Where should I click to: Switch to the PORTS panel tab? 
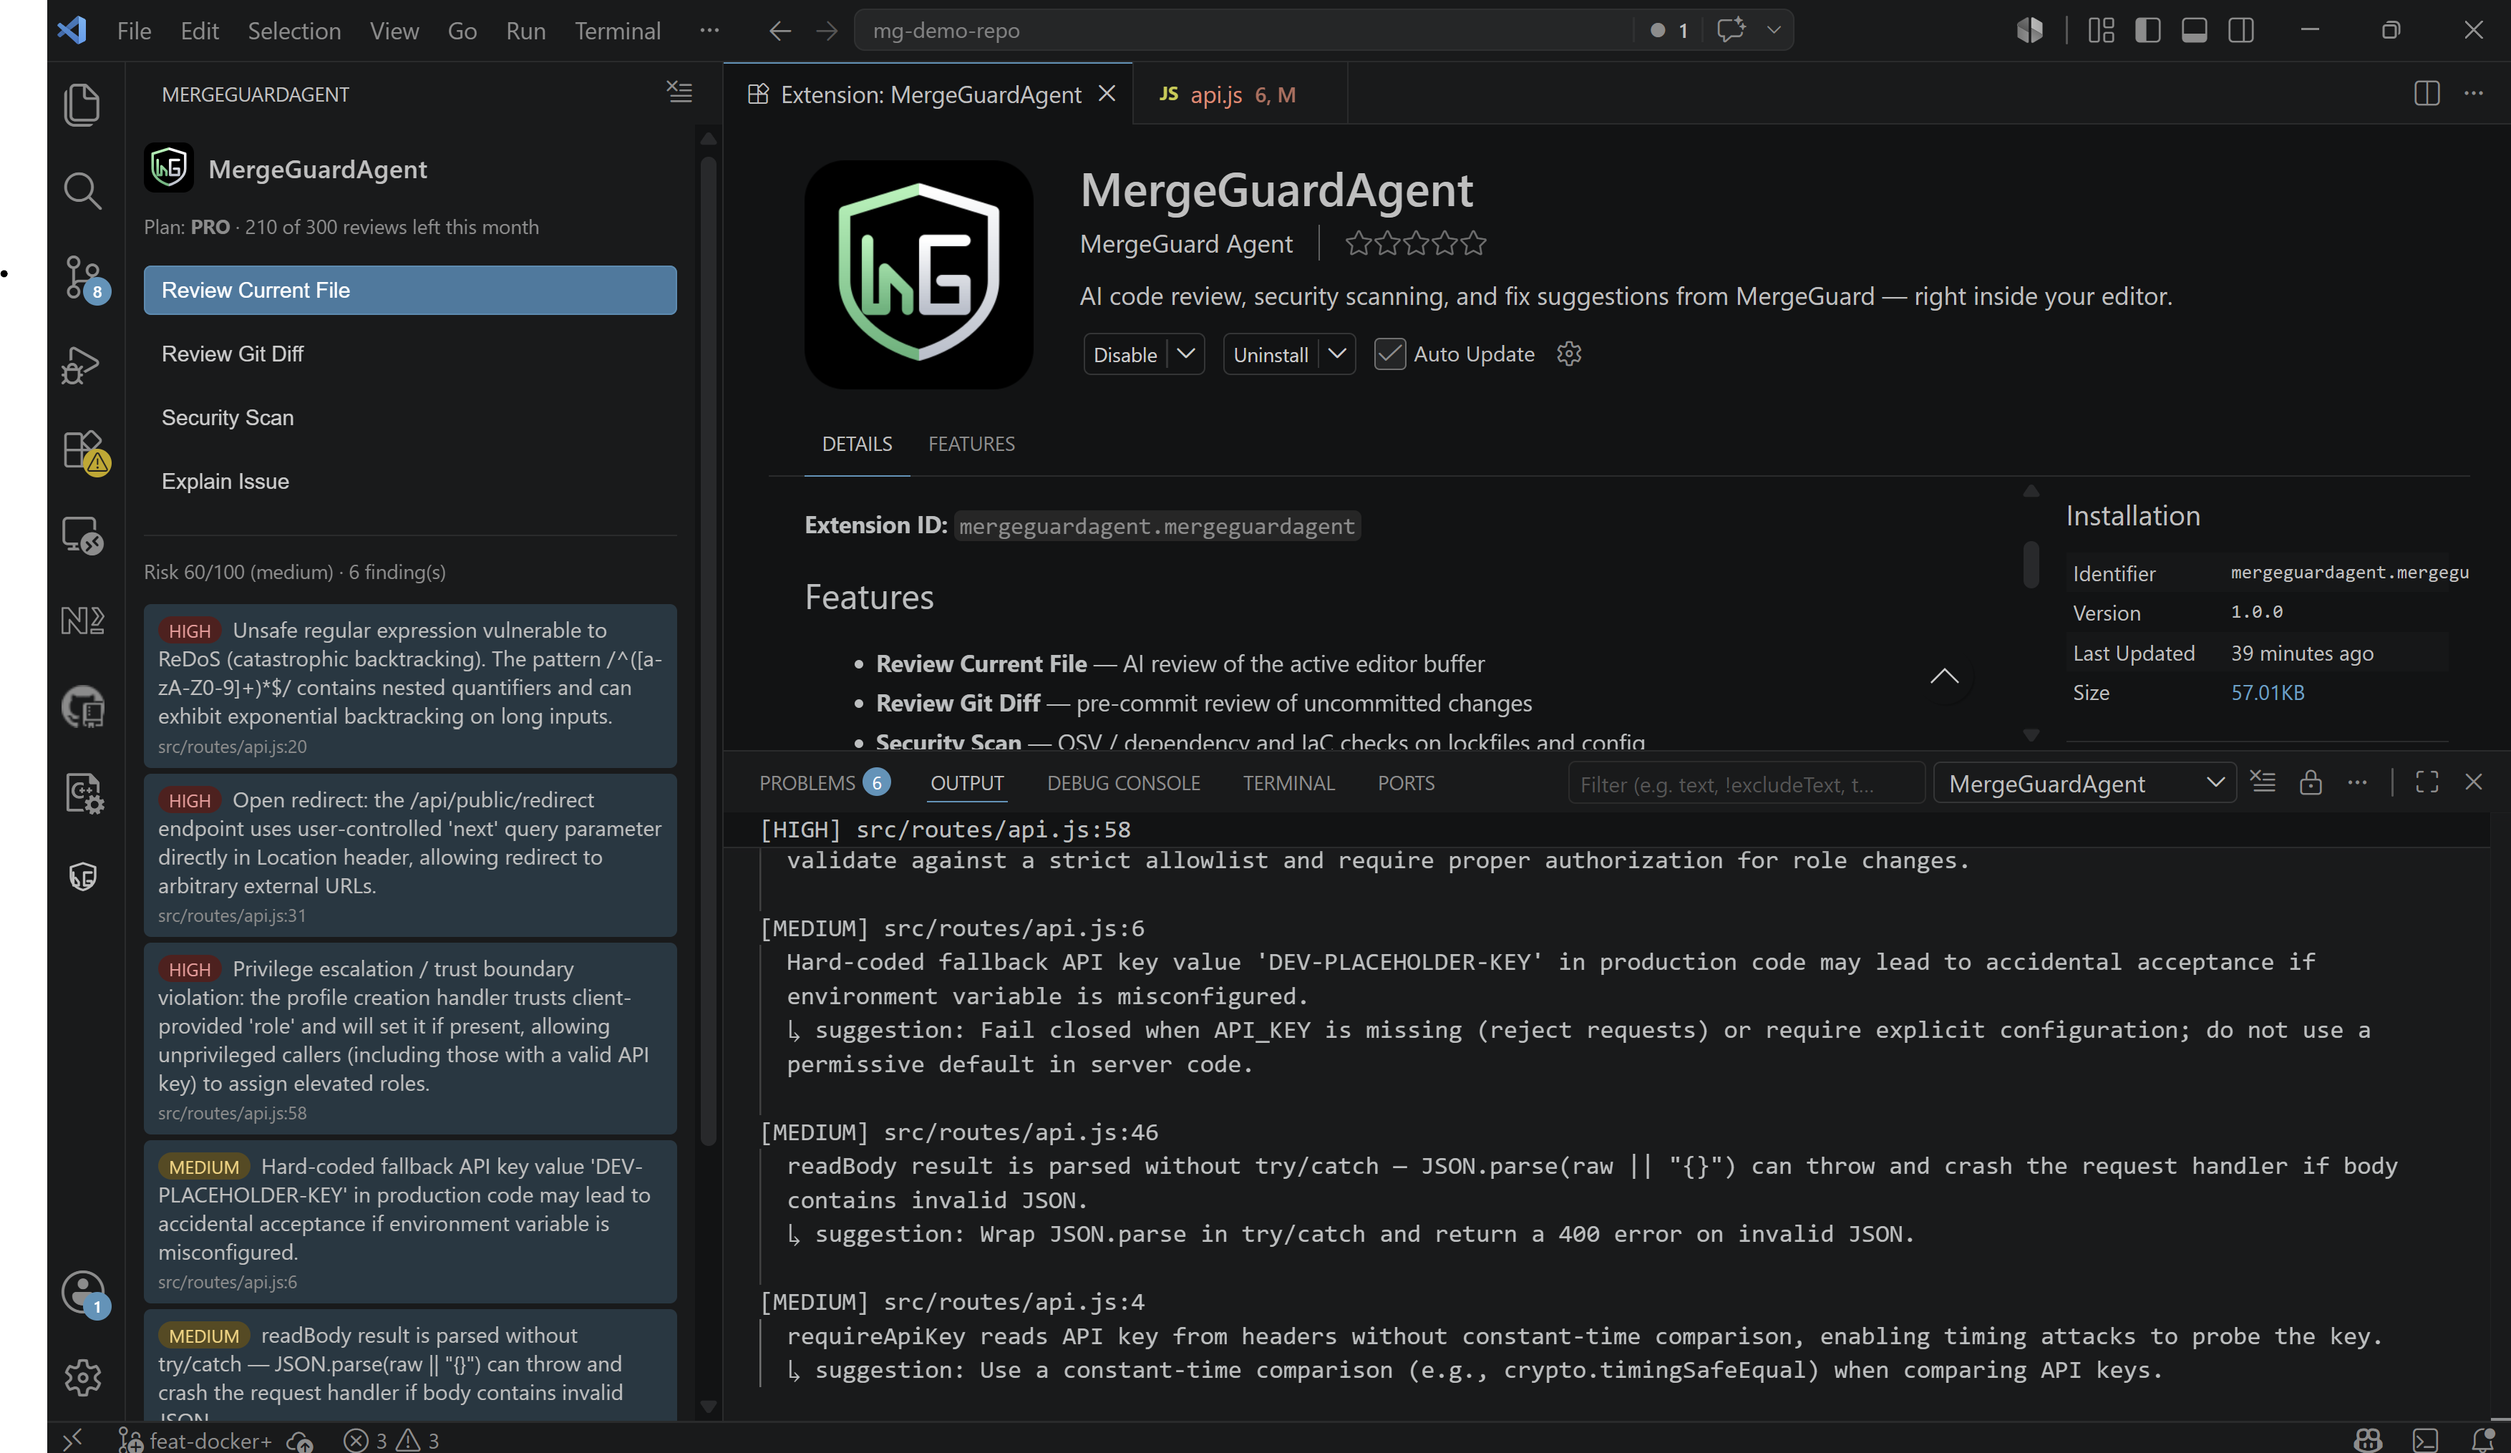(x=1406, y=782)
